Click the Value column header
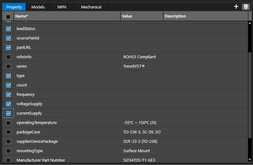Image resolution: width=253 pixels, height=165 pixels. (x=141, y=16)
